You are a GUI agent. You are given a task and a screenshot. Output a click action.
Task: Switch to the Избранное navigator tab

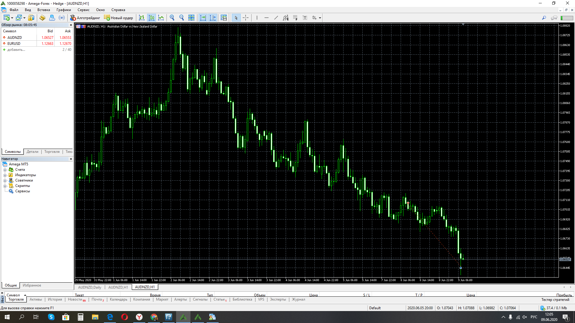click(32, 285)
